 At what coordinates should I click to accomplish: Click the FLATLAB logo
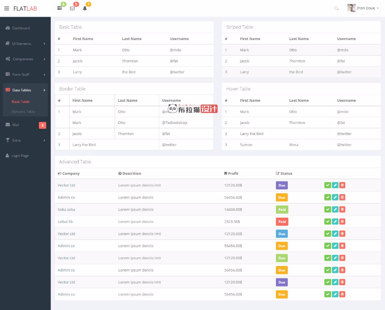coord(25,9)
